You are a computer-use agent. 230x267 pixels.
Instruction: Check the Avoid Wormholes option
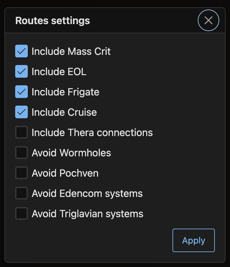click(x=21, y=153)
